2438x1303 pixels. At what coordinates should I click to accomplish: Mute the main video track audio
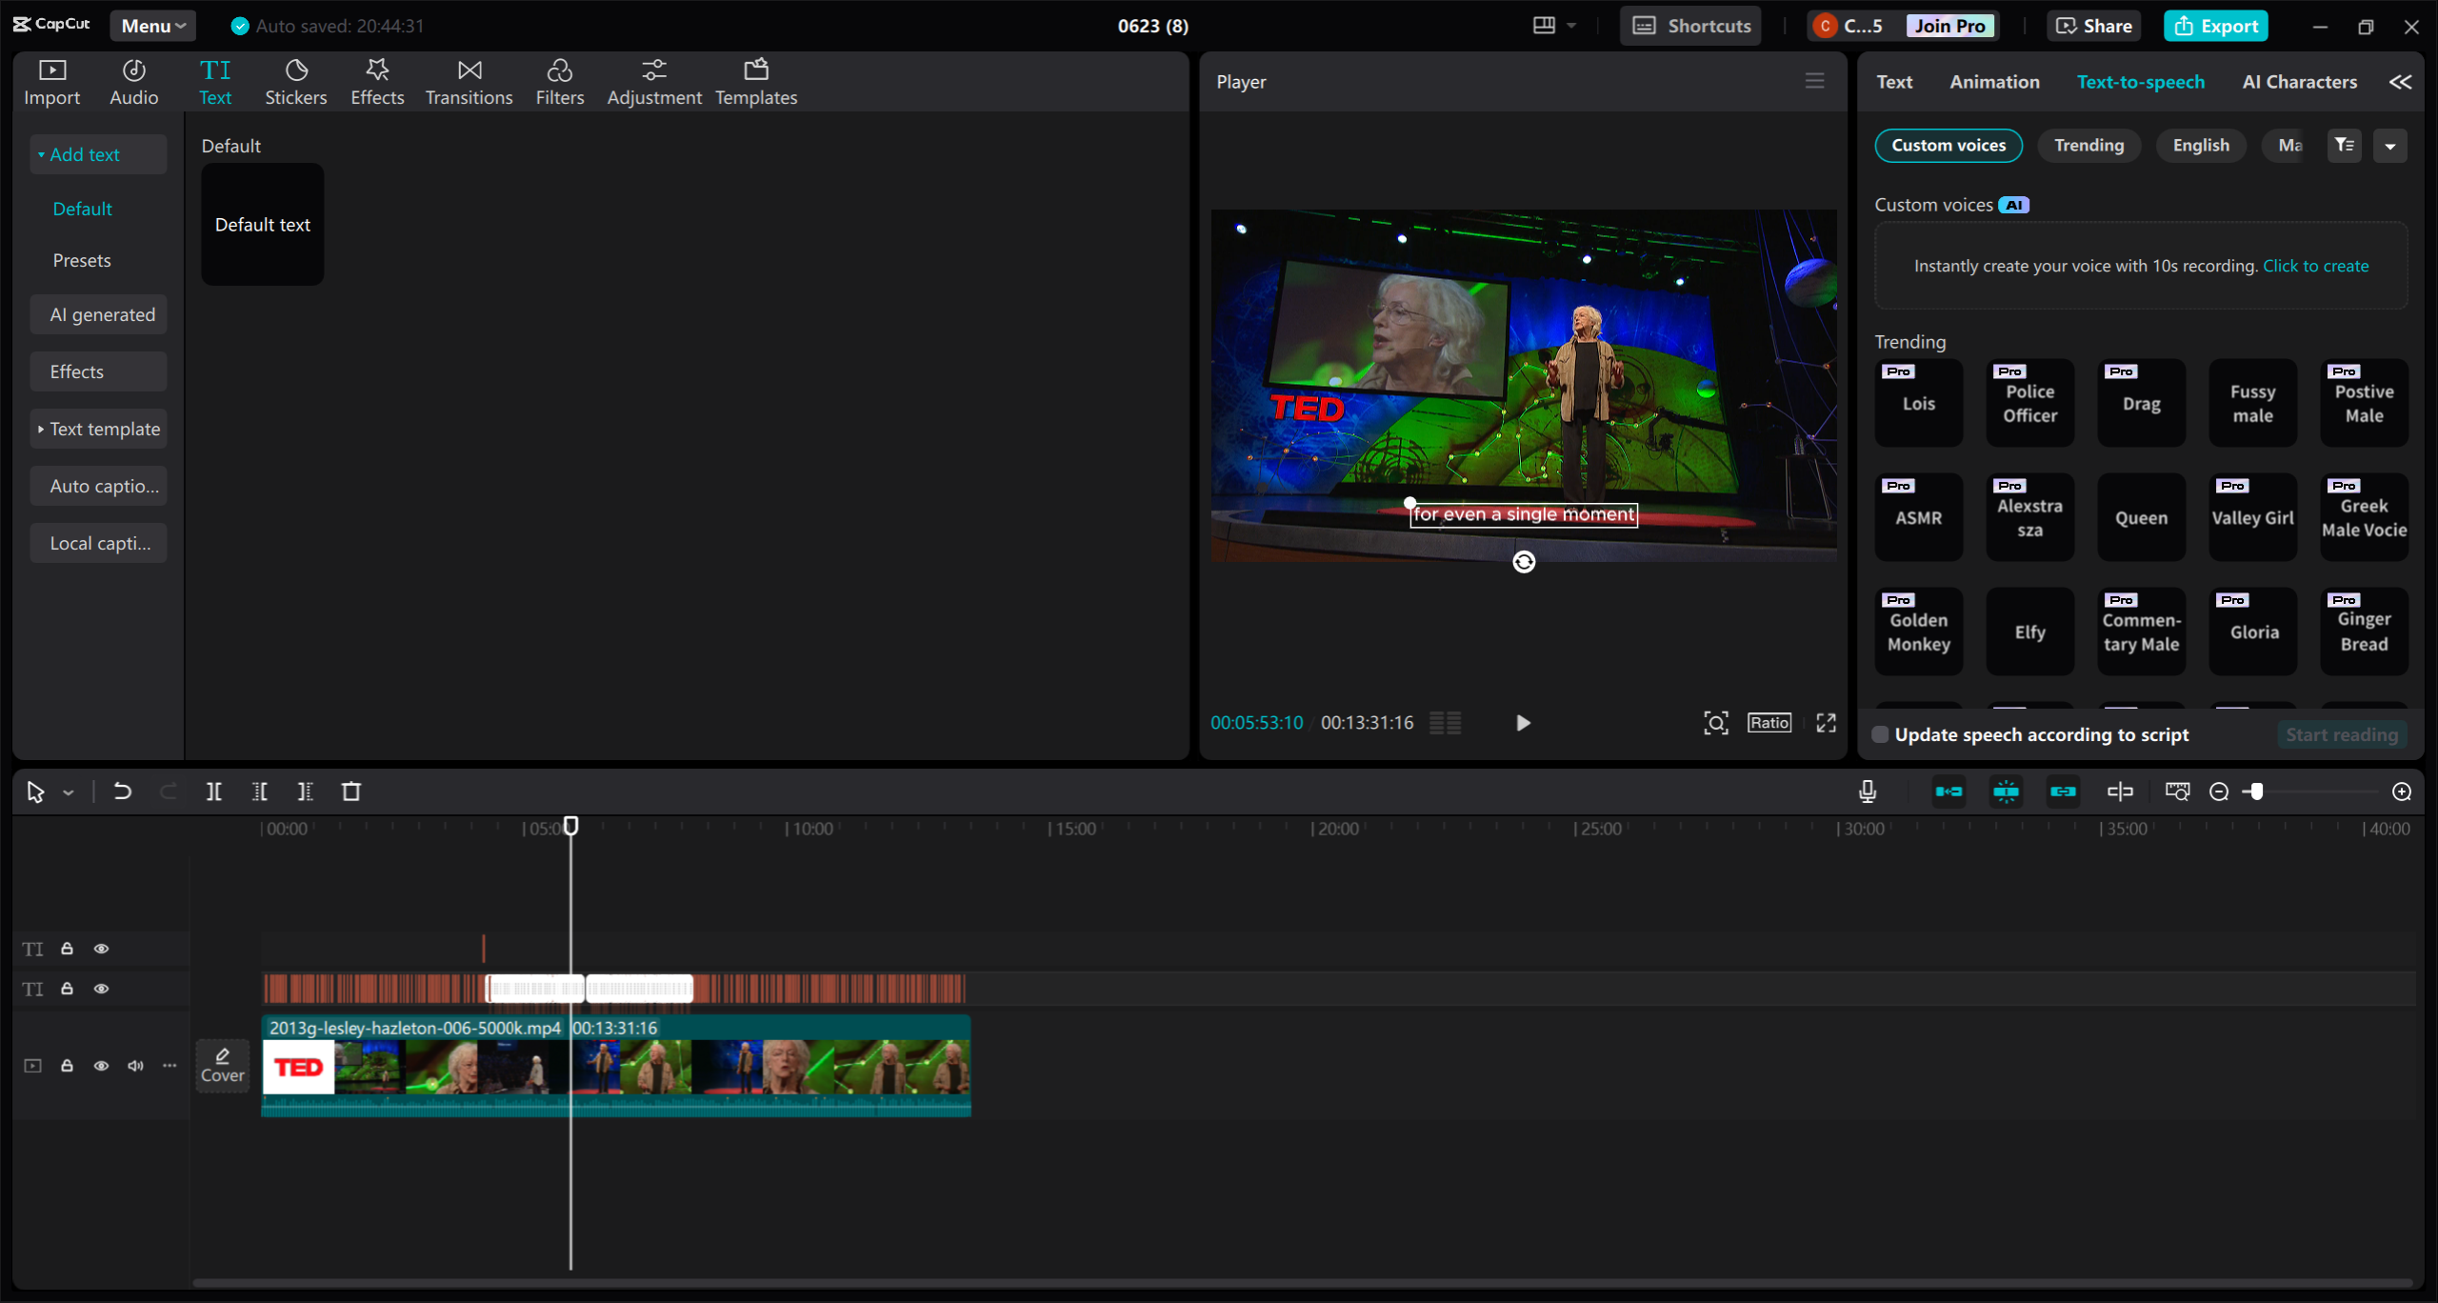[135, 1066]
